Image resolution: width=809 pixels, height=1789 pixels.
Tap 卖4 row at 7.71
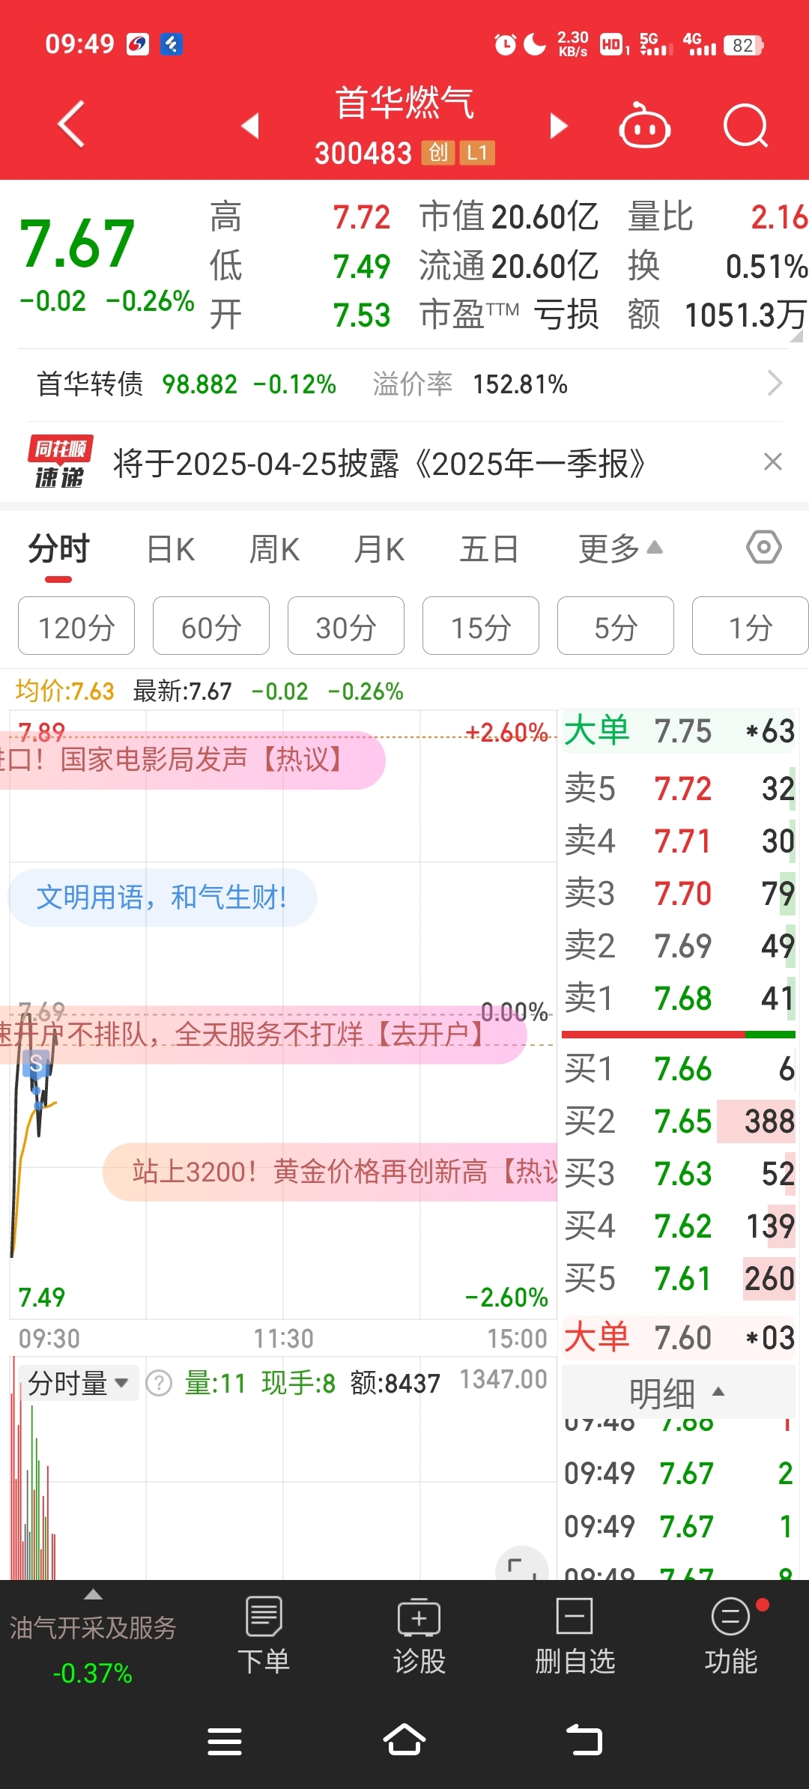pyautogui.click(x=679, y=841)
